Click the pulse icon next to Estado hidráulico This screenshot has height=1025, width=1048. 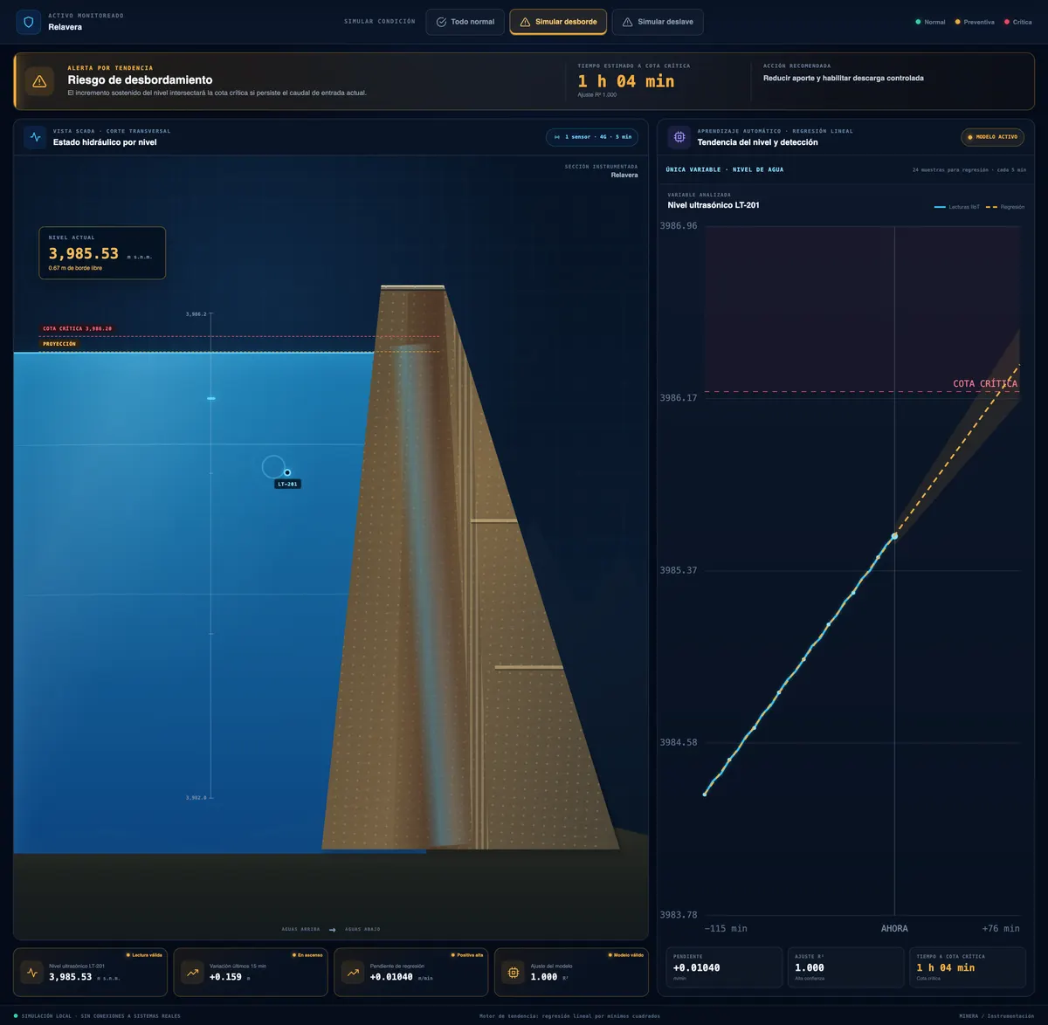[35, 137]
